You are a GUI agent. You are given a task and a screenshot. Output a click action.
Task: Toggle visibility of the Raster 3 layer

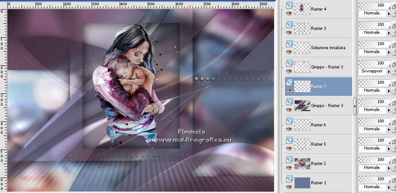point(289,32)
